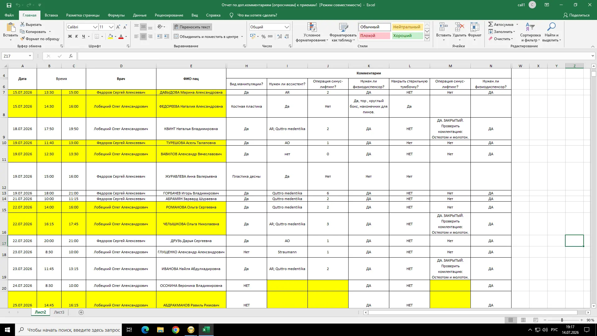Screen dimensions: 597x336
Task: Click the text orientation icon
Action: 160,27
